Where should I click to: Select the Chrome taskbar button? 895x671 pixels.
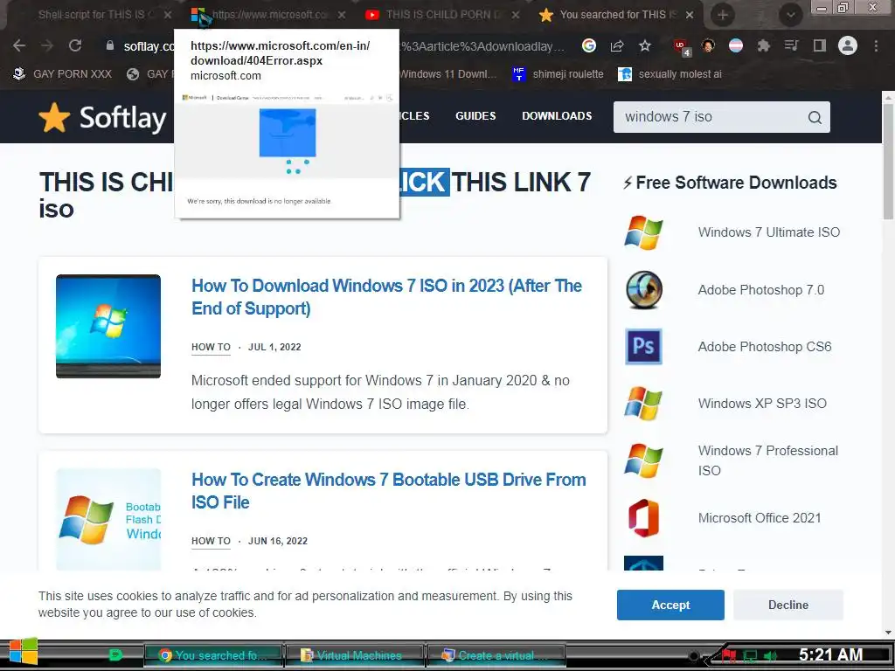(213, 655)
